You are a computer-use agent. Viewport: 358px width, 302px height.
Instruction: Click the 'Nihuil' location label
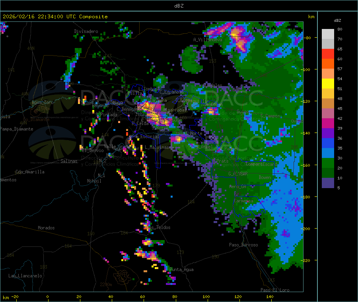(x=94, y=181)
